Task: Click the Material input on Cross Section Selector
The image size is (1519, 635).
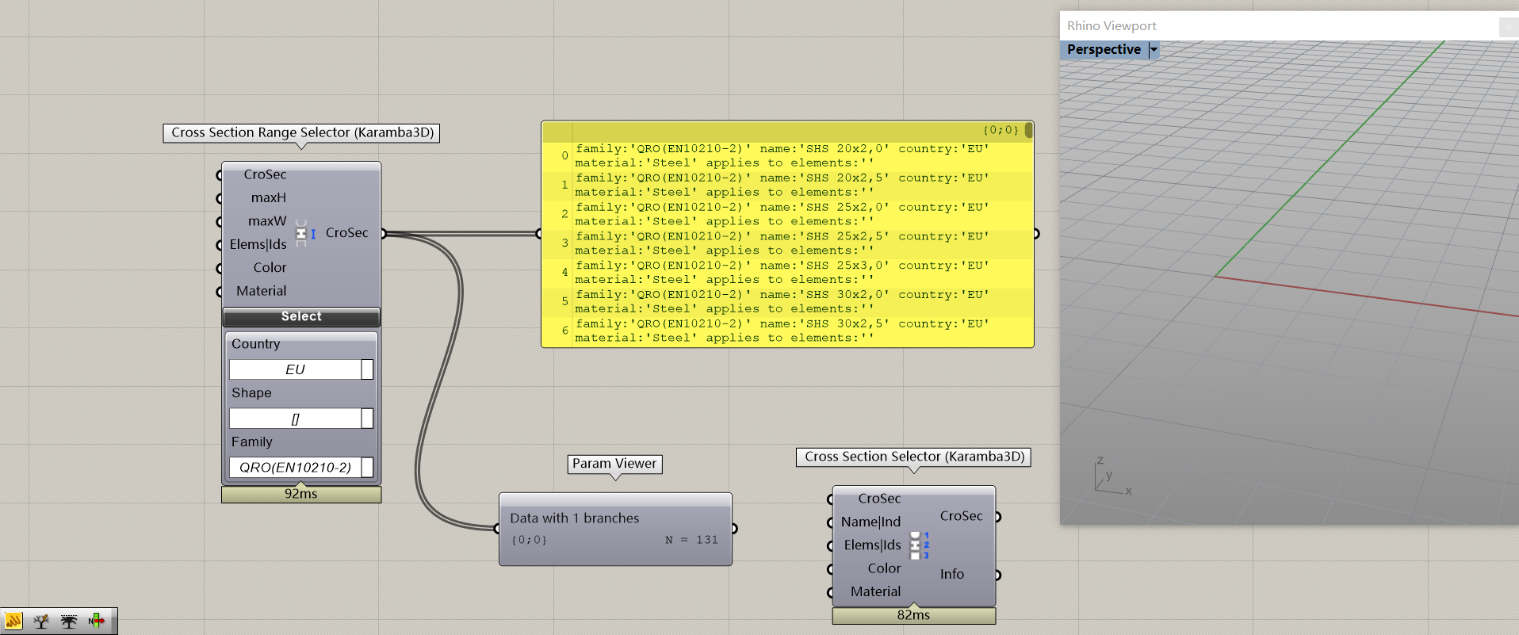Action: coord(875,591)
